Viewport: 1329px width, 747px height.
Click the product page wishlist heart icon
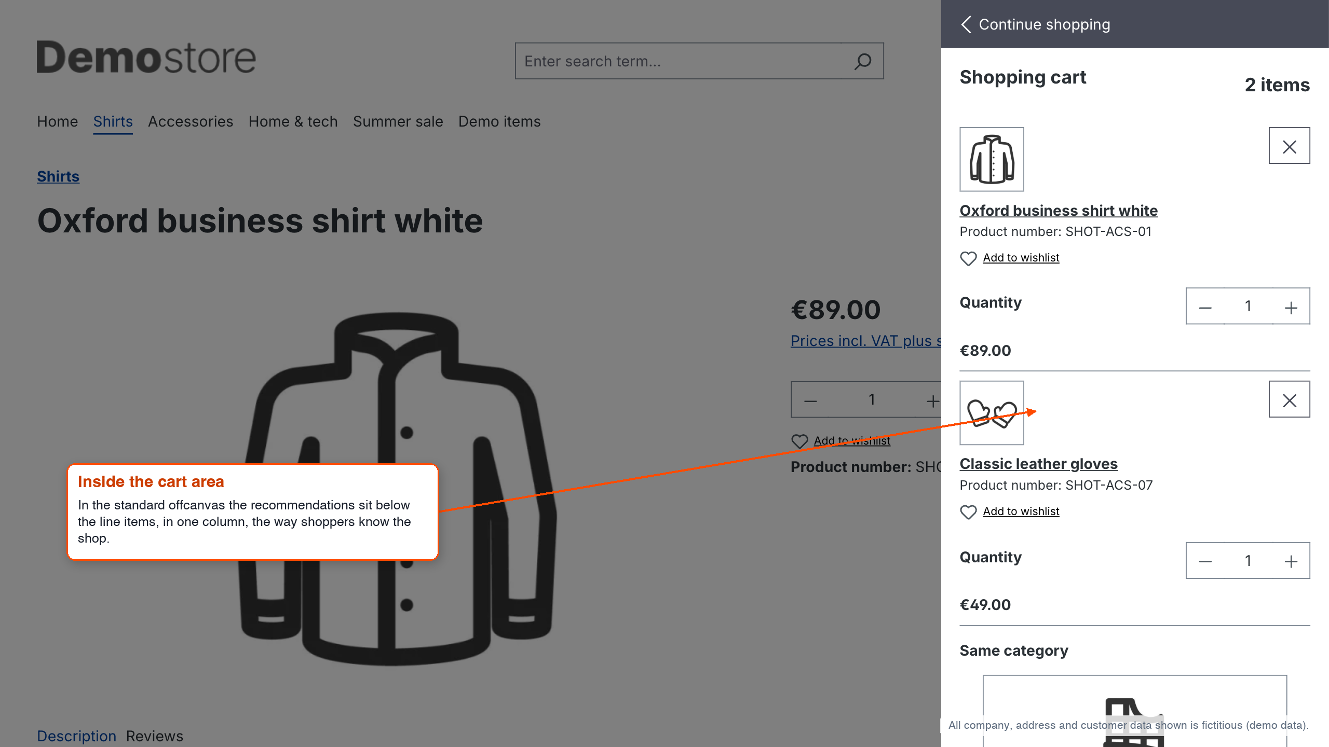[x=799, y=441]
